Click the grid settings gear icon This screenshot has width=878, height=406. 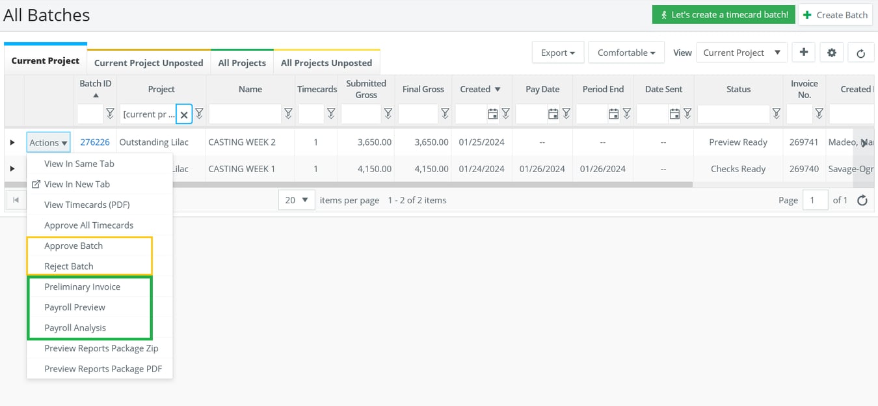tap(832, 53)
